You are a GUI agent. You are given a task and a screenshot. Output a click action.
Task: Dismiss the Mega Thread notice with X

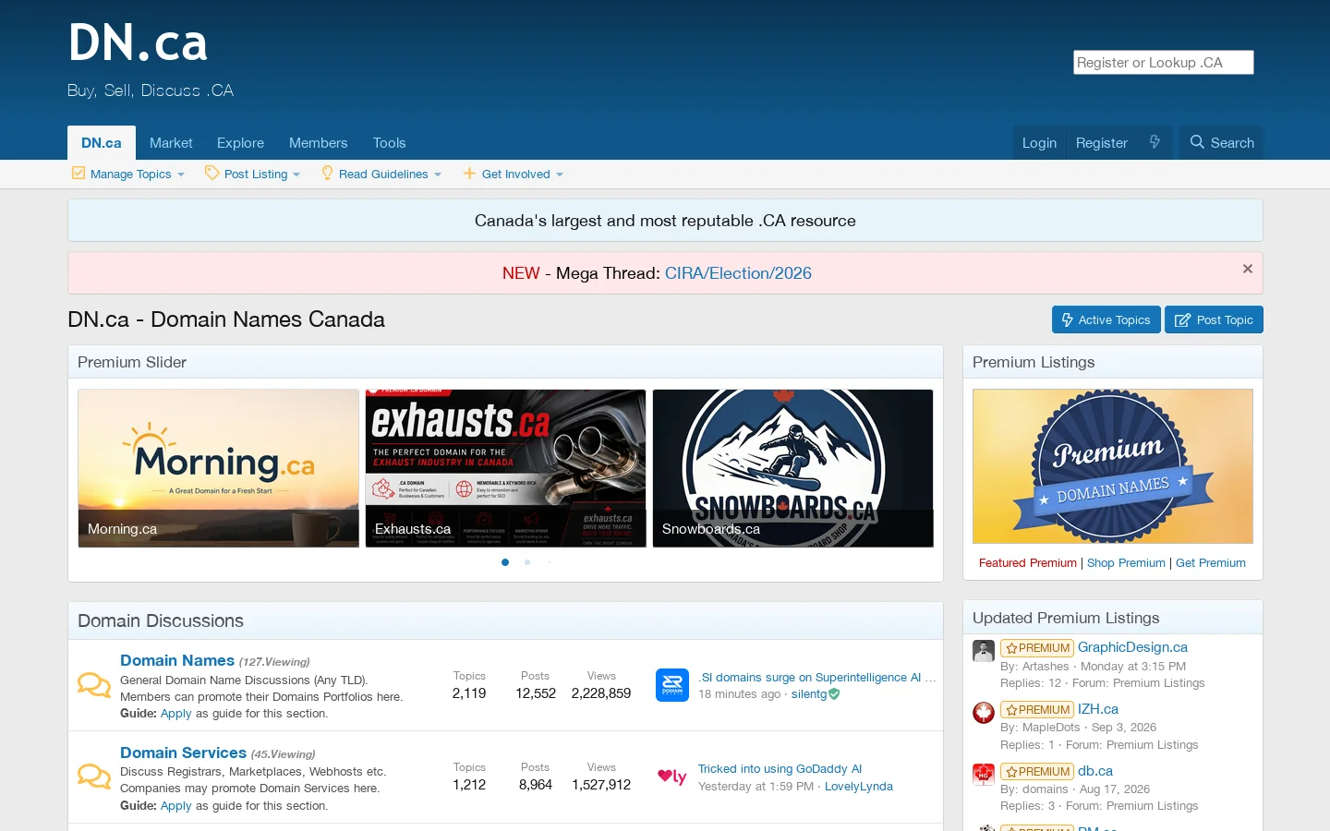[1248, 269]
